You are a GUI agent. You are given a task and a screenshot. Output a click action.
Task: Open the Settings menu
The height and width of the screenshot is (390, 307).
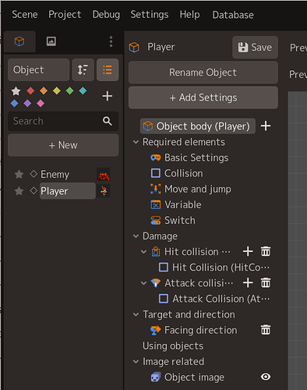coord(150,15)
